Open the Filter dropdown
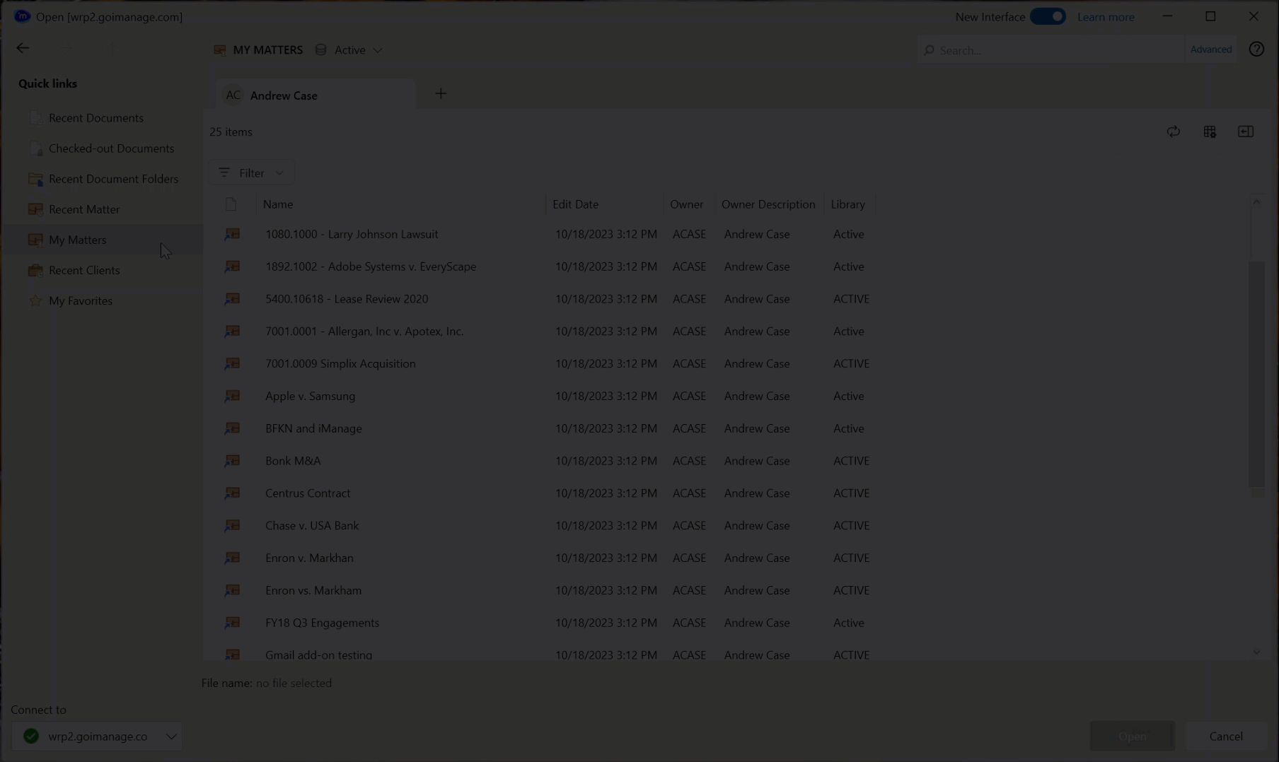Viewport: 1279px width, 762px height. click(252, 173)
